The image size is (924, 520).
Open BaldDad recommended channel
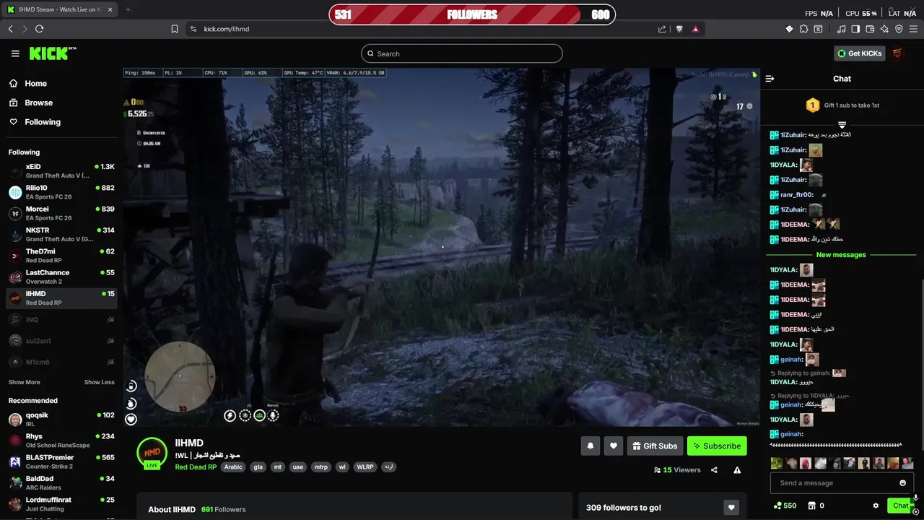61,482
